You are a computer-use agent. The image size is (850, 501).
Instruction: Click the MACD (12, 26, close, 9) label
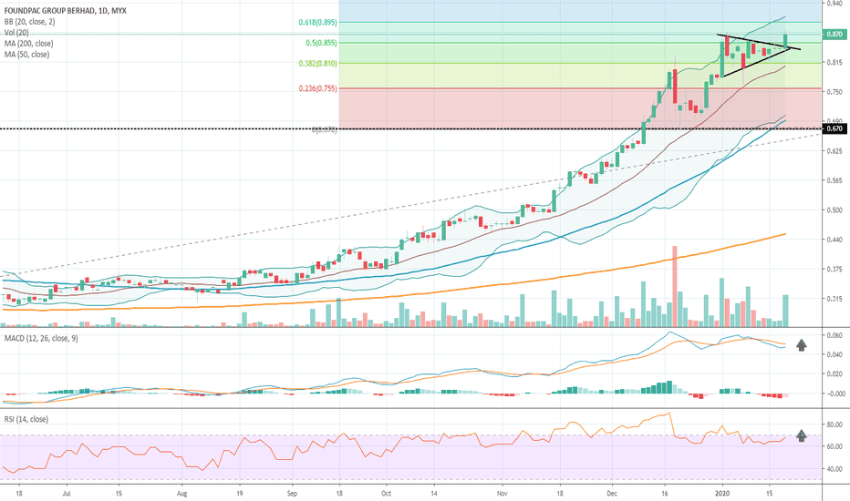[41, 339]
